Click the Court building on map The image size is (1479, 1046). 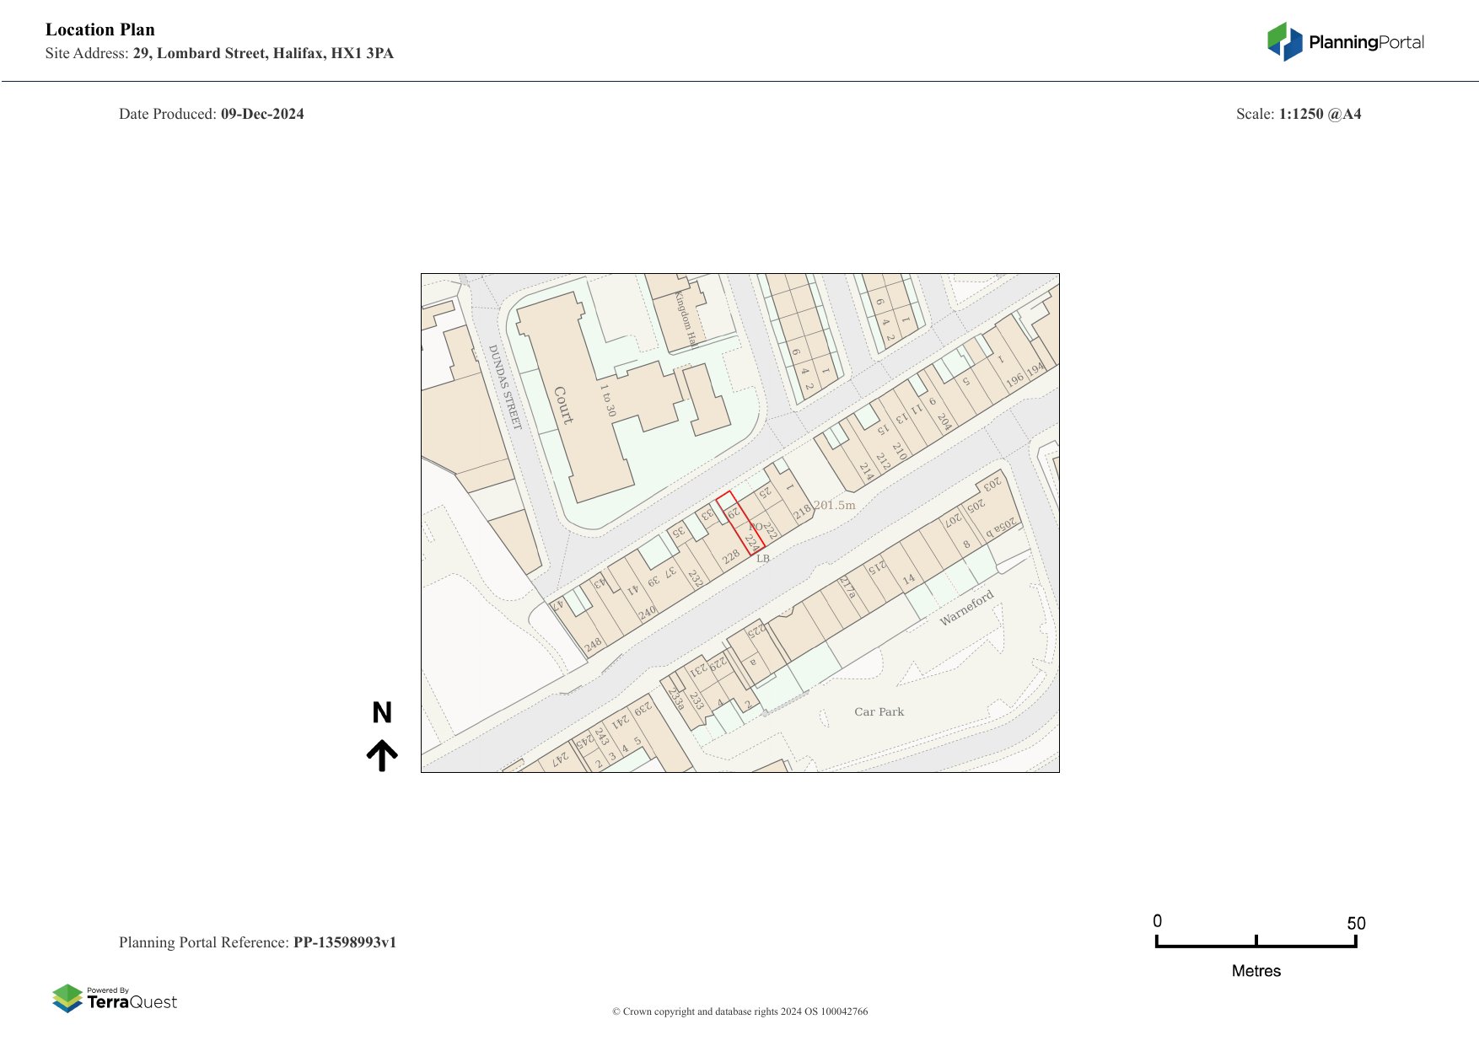563,405
